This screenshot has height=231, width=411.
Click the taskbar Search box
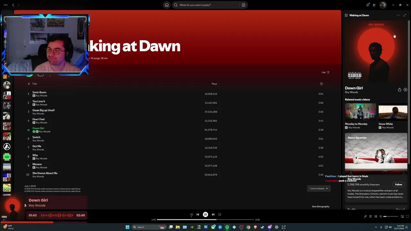[149, 227]
